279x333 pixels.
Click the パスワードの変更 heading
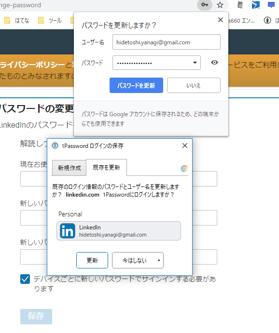click(37, 108)
